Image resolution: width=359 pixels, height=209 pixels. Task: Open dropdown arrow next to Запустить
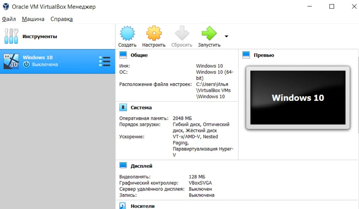[x=227, y=36]
